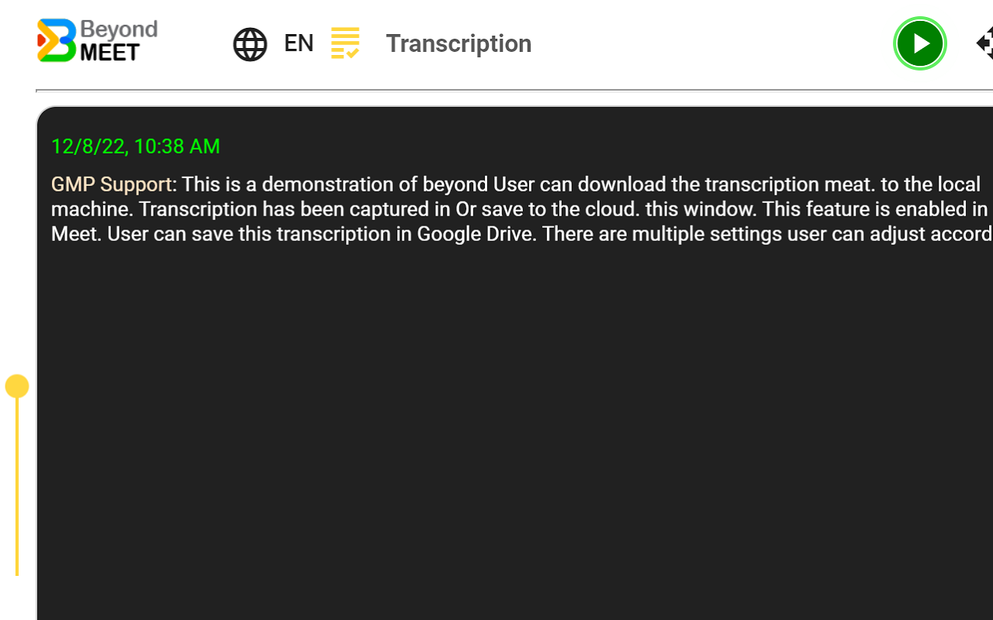Viewport: 993px width, 620px height.
Task: Click the Beyond MEET brand text
Action: pyautogui.click(x=118, y=41)
